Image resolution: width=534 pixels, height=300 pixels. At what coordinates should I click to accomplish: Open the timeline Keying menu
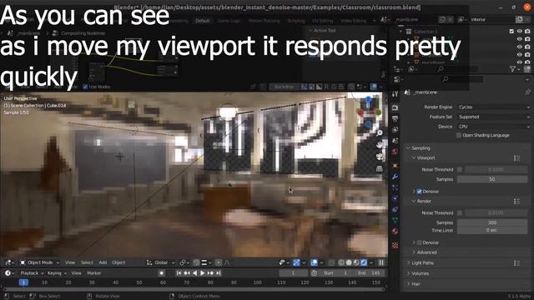[56, 273]
